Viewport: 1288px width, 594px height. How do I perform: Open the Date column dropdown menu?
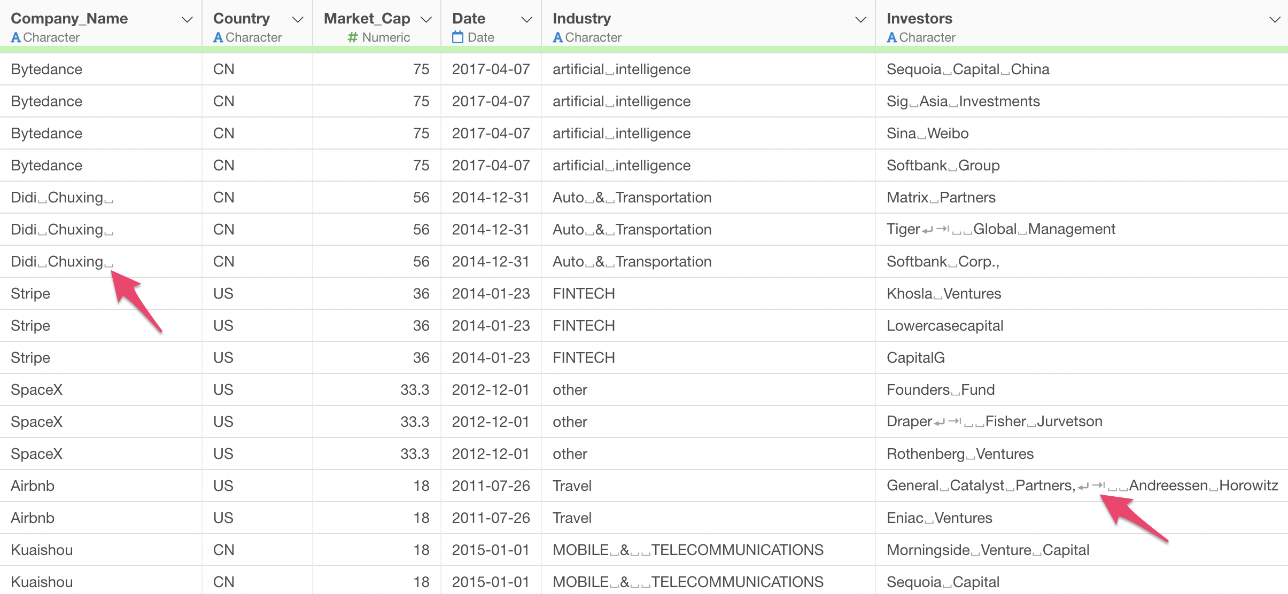point(526,20)
